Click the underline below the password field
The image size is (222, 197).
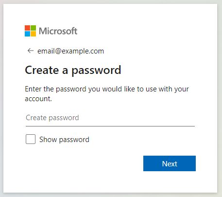point(110,126)
